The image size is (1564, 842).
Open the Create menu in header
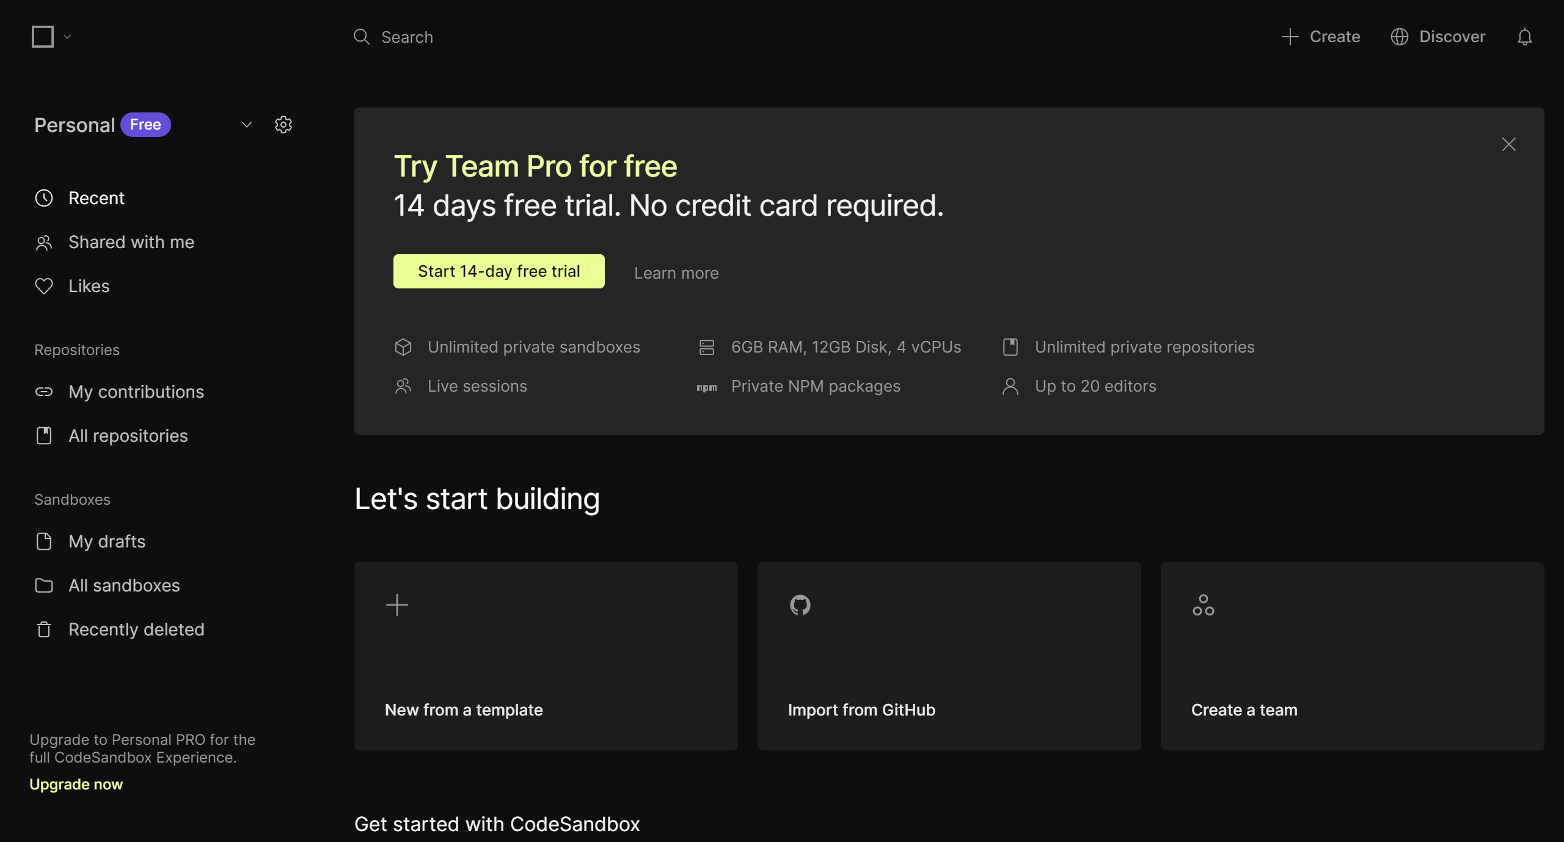tap(1321, 37)
